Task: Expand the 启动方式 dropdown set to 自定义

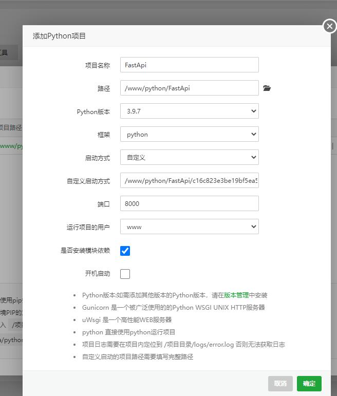Action: click(189, 157)
